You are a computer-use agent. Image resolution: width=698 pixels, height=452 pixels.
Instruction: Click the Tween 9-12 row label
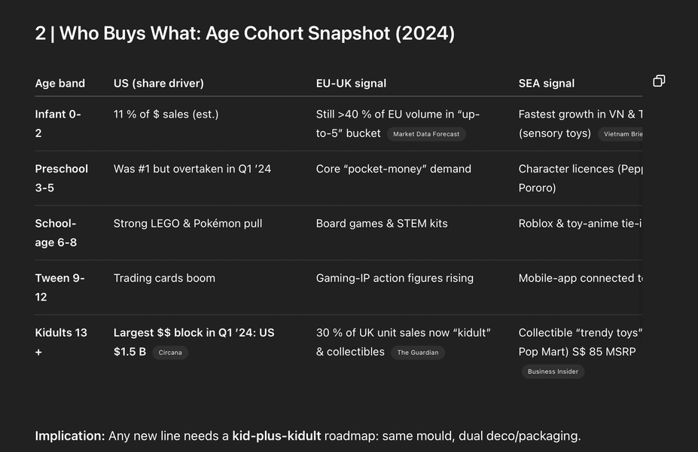point(59,287)
